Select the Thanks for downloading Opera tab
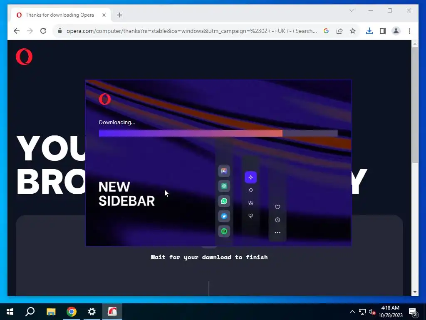 coord(60,15)
